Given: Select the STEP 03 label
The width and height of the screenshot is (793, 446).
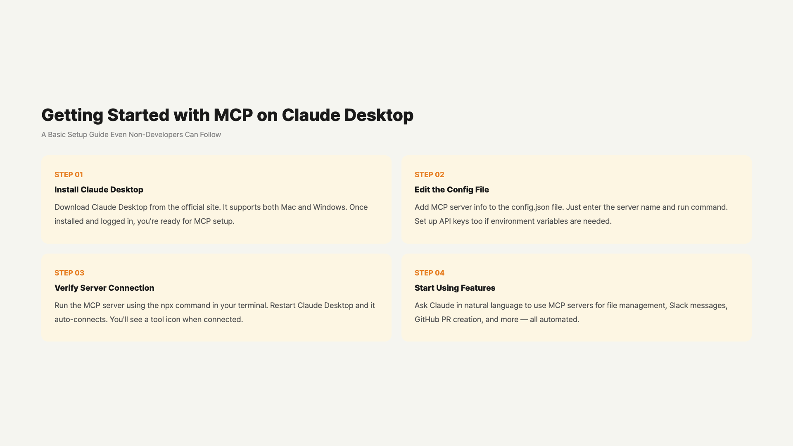Looking at the screenshot, I should (x=69, y=273).
